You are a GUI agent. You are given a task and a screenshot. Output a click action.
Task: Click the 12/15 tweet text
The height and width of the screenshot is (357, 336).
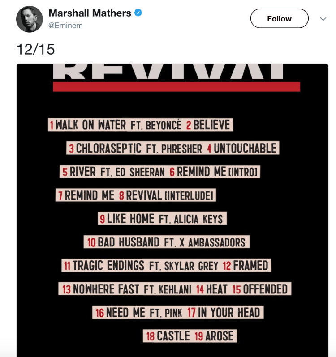point(36,49)
